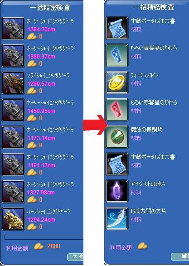Select the amethyst fragment (アメジストの破片) icon
Viewport: 189px width, 266px height.
(117, 191)
